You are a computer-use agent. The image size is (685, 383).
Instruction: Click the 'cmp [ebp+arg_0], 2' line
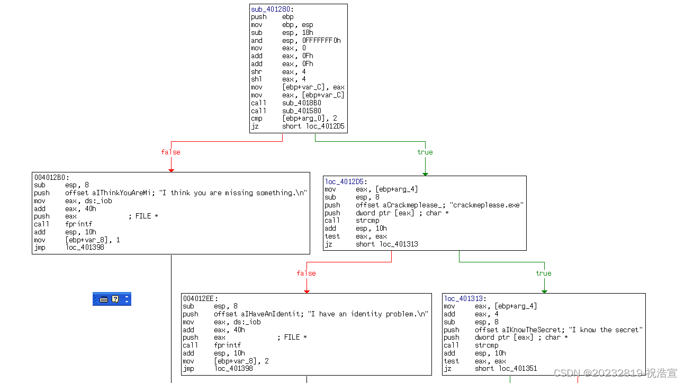[294, 118]
